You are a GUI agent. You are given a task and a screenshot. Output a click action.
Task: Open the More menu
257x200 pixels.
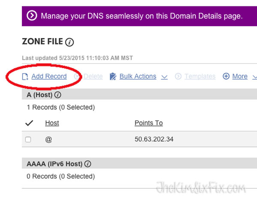(240, 77)
